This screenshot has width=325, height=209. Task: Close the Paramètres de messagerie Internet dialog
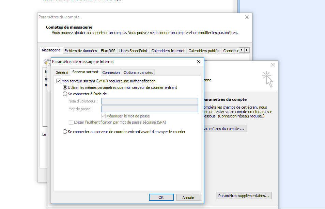click(198, 62)
